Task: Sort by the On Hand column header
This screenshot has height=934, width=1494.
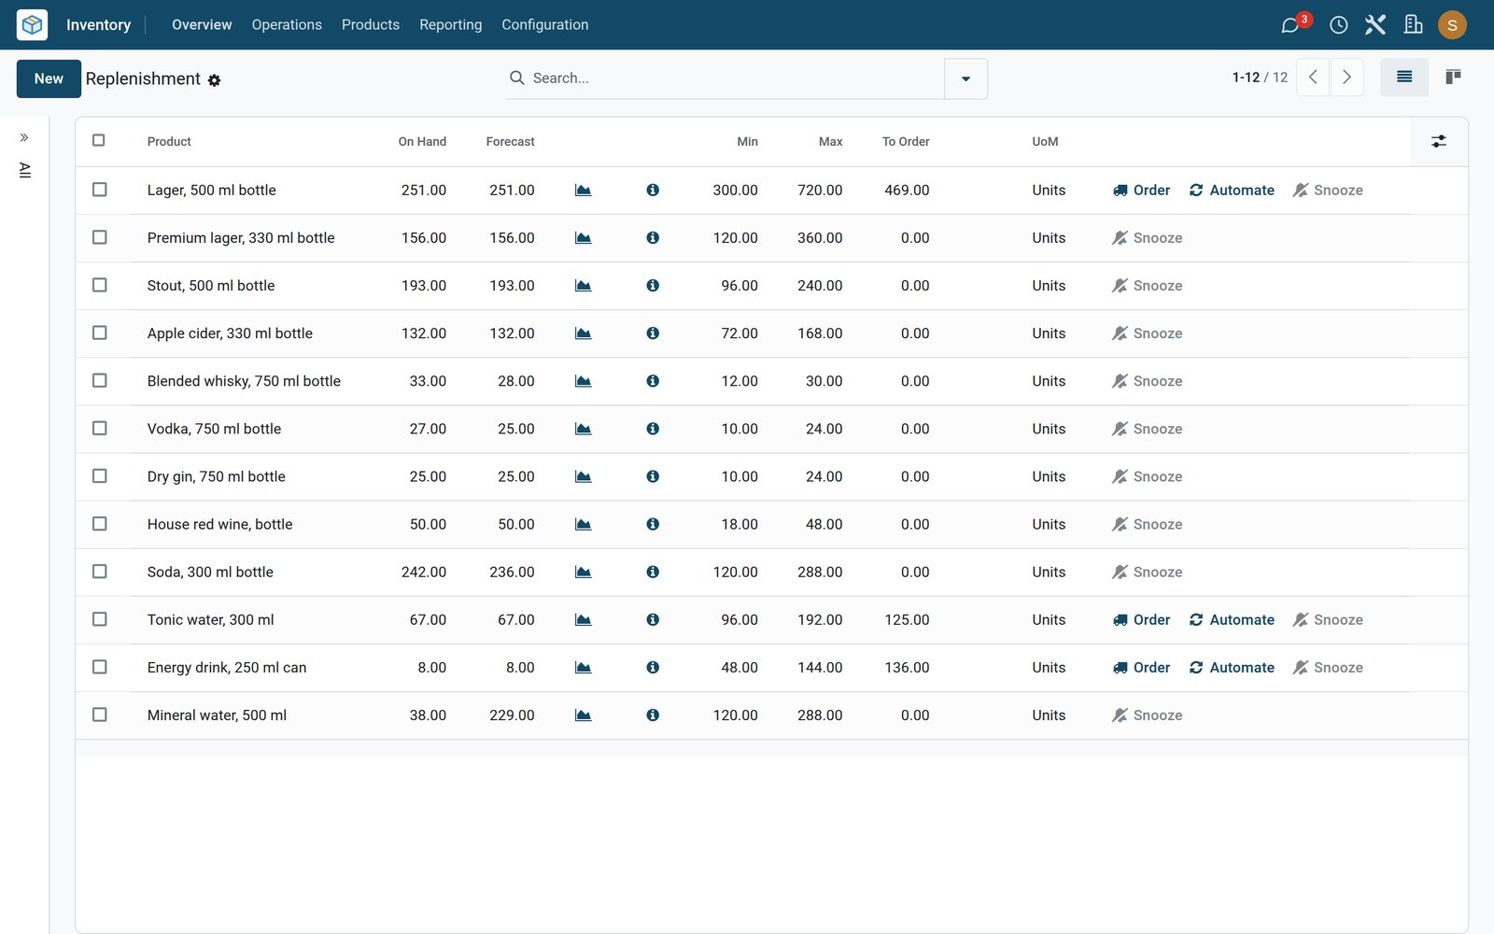Action: click(x=422, y=142)
